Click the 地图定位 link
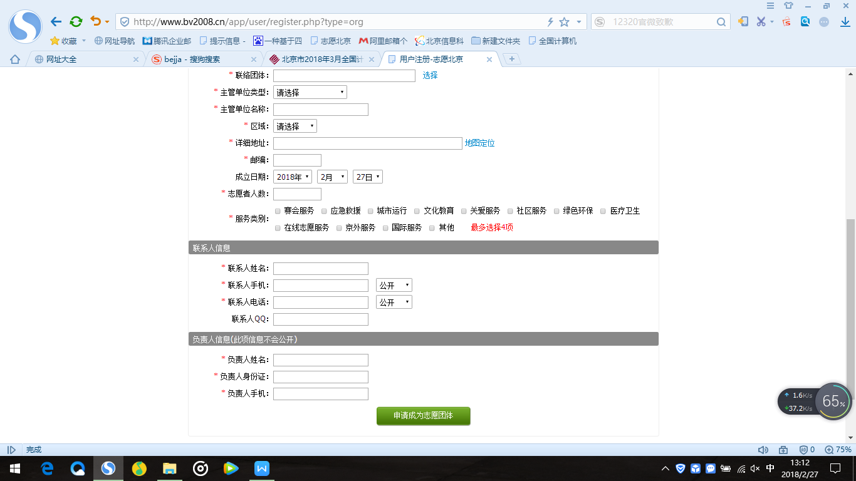 (x=479, y=143)
